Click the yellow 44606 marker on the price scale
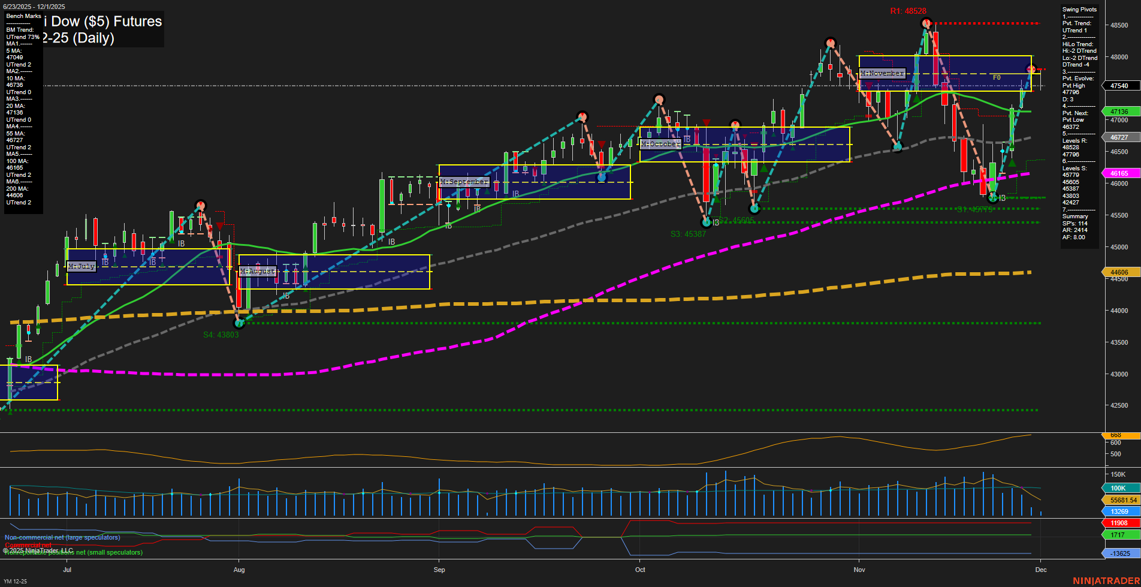This screenshot has width=1141, height=587. (x=1120, y=272)
